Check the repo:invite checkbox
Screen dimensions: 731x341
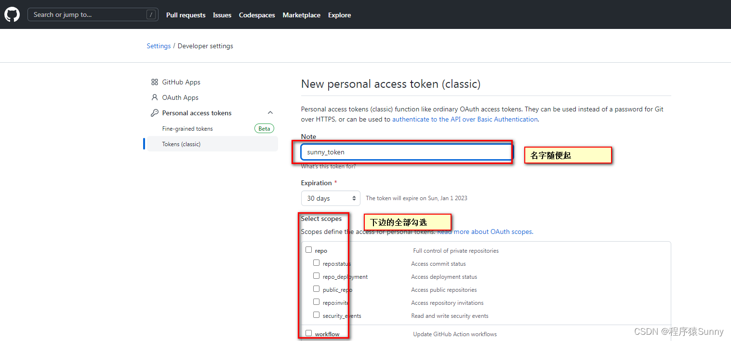(317, 302)
